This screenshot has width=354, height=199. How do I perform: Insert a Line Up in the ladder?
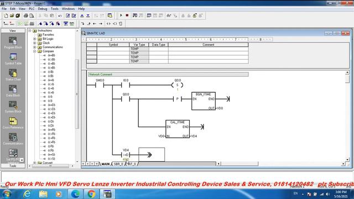(x=88, y=23)
